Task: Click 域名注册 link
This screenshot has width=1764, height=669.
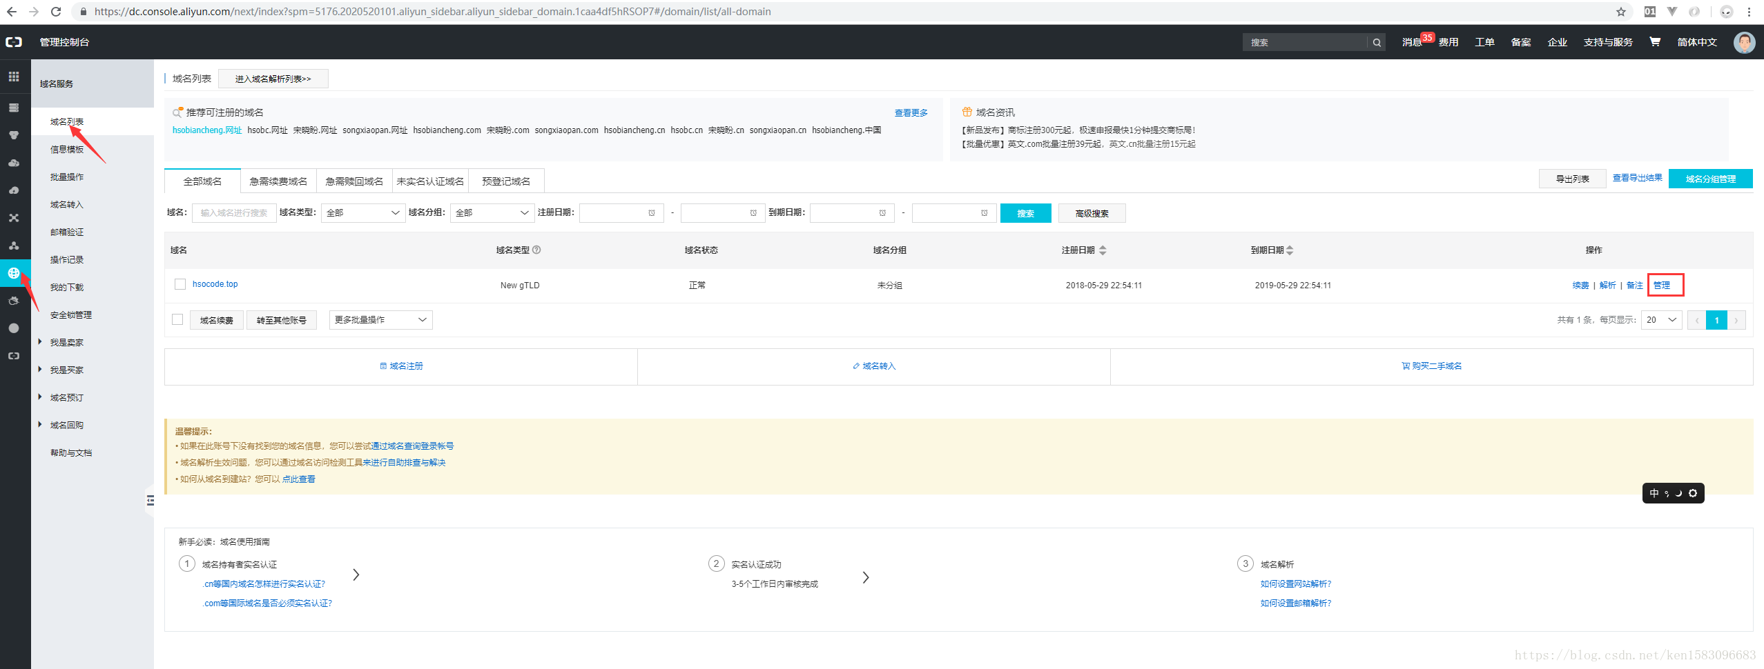Action: tap(402, 366)
